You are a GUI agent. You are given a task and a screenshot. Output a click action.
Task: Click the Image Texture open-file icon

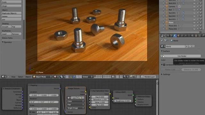80,98
